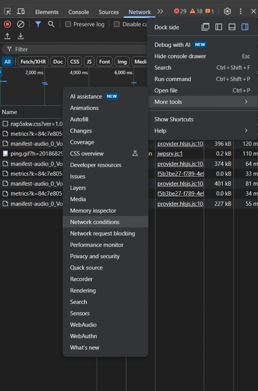Click the import HAR upload icon
The height and width of the screenshot is (391, 258).
coord(7,36)
